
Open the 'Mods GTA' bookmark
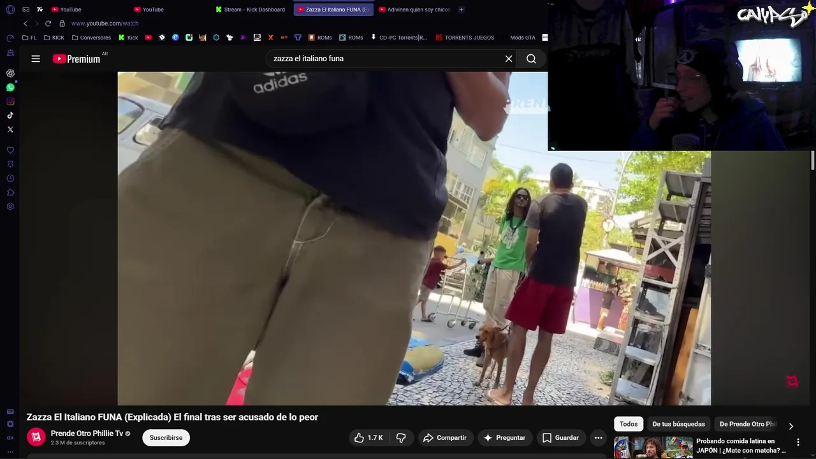click(522, 38)
